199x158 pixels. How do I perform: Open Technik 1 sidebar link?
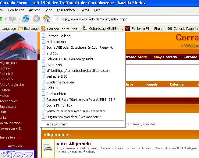click(6, 68)
